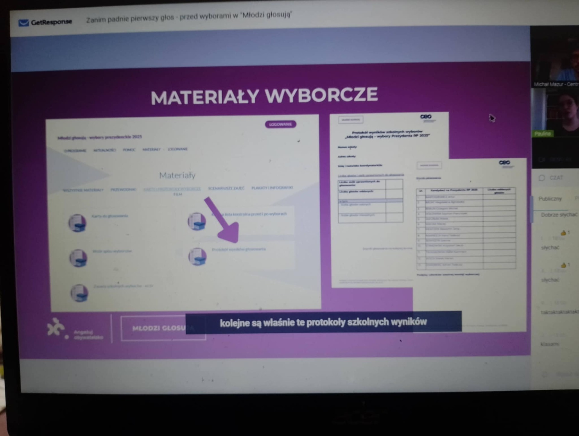
Task: Select the PLAKATY I INFOGRAFIKI tab
Action: (272, 188)
